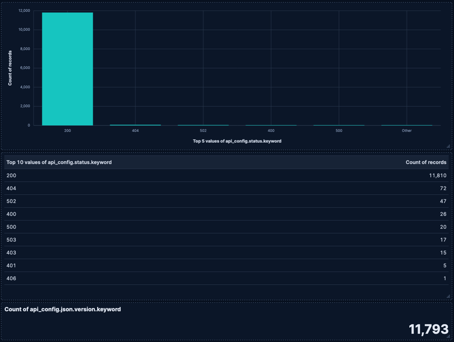Select the table cell with status 401
Screen dimensions: 454x342
tap(11, 266)
